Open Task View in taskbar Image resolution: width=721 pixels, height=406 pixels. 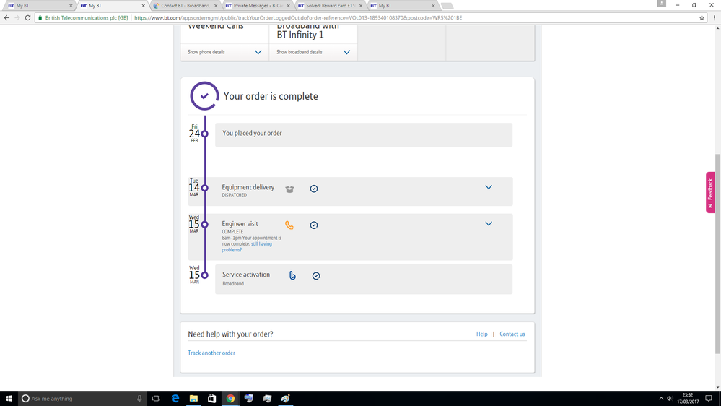tap(157, 399)
